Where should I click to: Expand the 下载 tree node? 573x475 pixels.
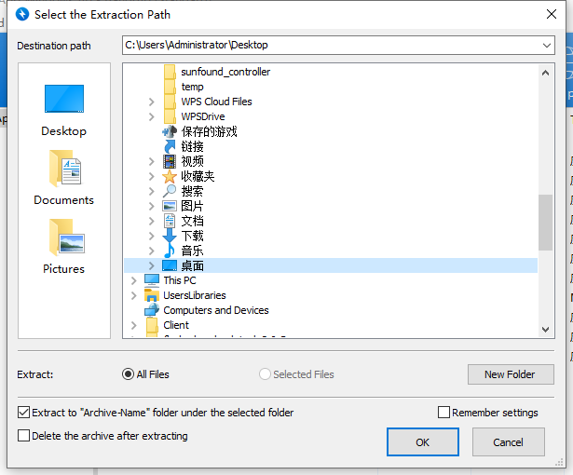(151, 236)
